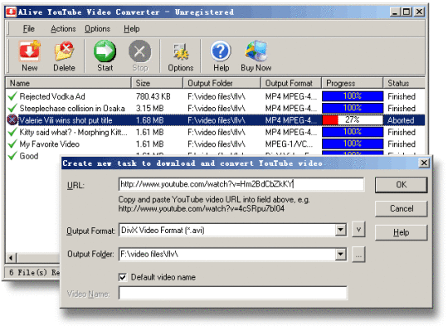Image resolution: width=448 pixels, height=336 pixels.
Task: Select the Kitty said what? row name
Action: tap(74, 132)
